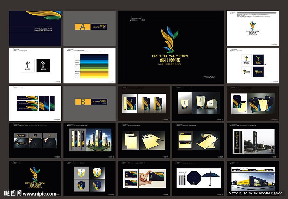Select the yellow letter B block
288x199 pixels.
pos(83,102)
